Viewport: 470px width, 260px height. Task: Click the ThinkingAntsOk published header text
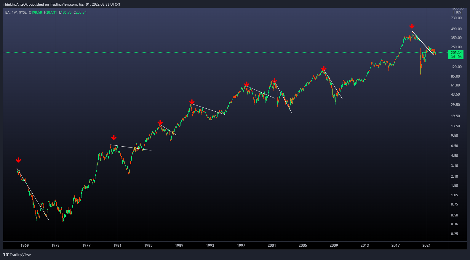[61, 4]
